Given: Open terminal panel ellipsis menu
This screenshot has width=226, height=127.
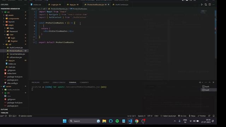Looking at the screenshot, I should pos(206,82).
